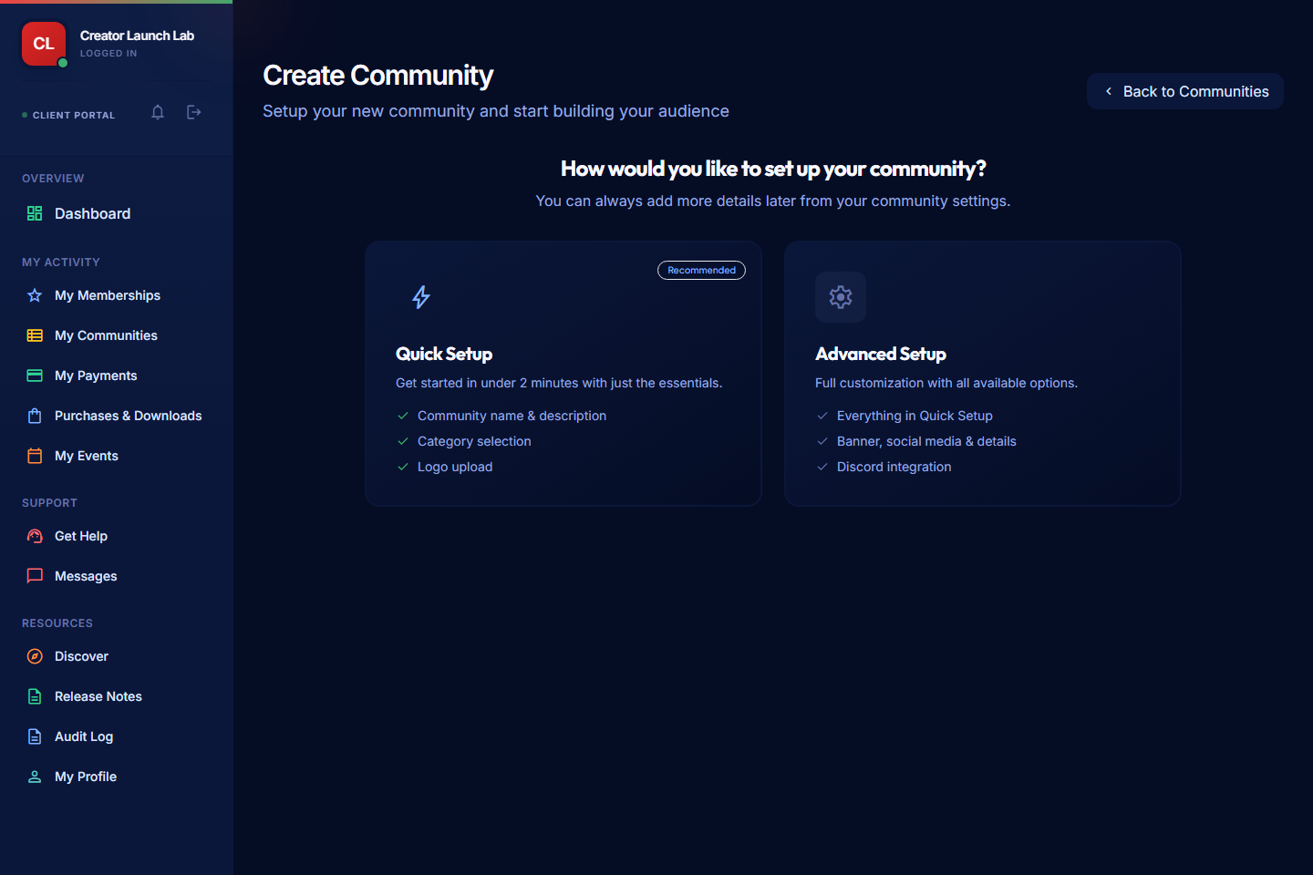
Task: Click the shopping bag icon for Purchases
Action: click(35, 416)
